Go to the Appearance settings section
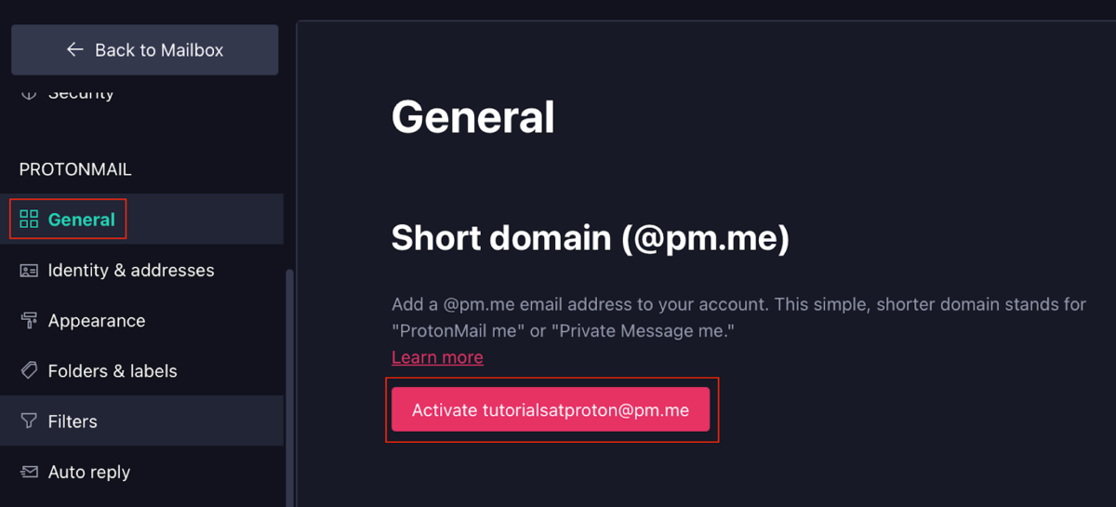 [97, 321]
